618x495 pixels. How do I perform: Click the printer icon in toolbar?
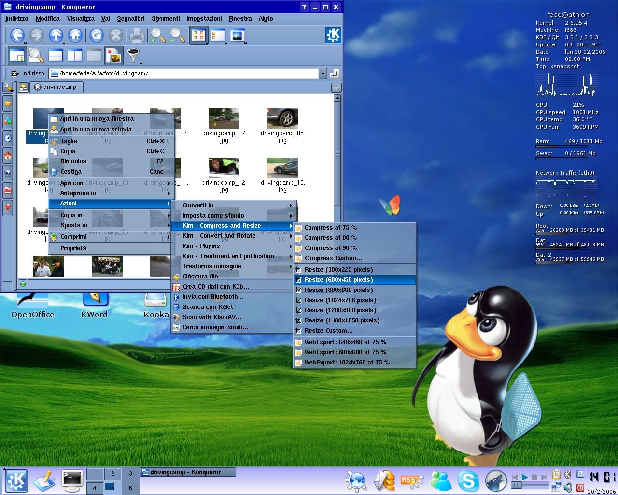(137, 35)
